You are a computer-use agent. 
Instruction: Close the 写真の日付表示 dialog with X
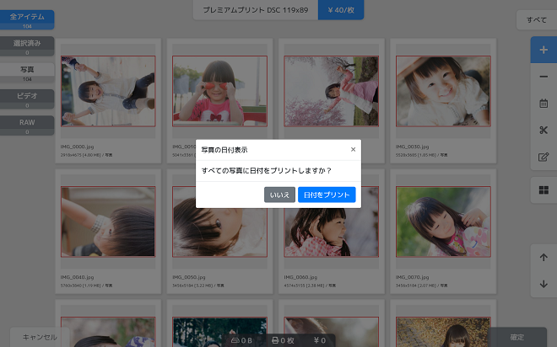click(x=353, y=149)
